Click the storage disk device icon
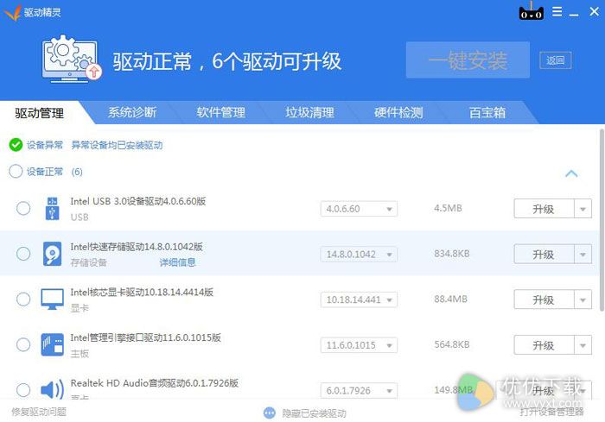 (52, 254)
